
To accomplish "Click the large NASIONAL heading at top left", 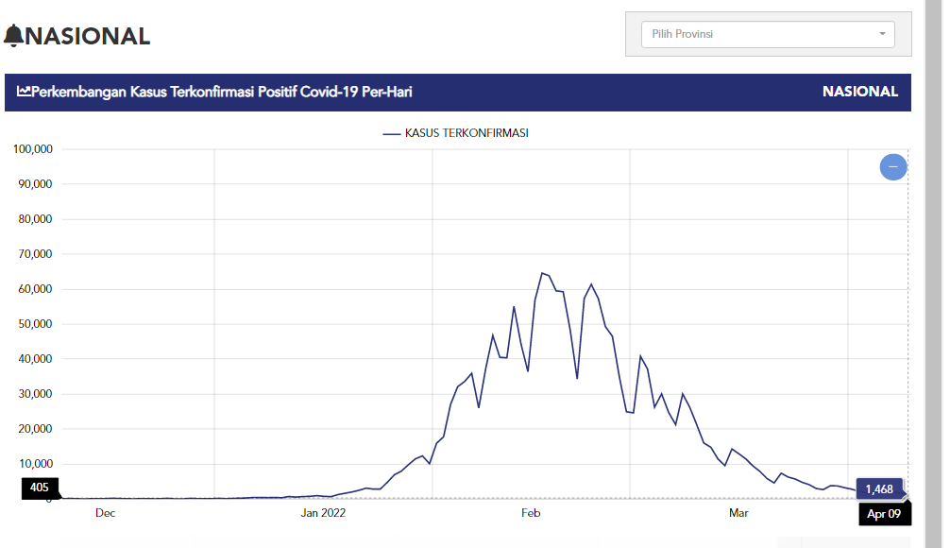I will [88, 36].
